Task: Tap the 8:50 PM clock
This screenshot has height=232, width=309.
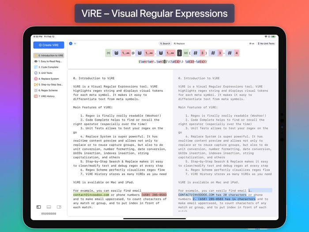Action: (38, 37)
